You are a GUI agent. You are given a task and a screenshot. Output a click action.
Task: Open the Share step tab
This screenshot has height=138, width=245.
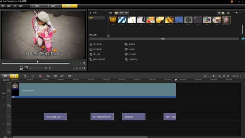click(x=70, y=6)
